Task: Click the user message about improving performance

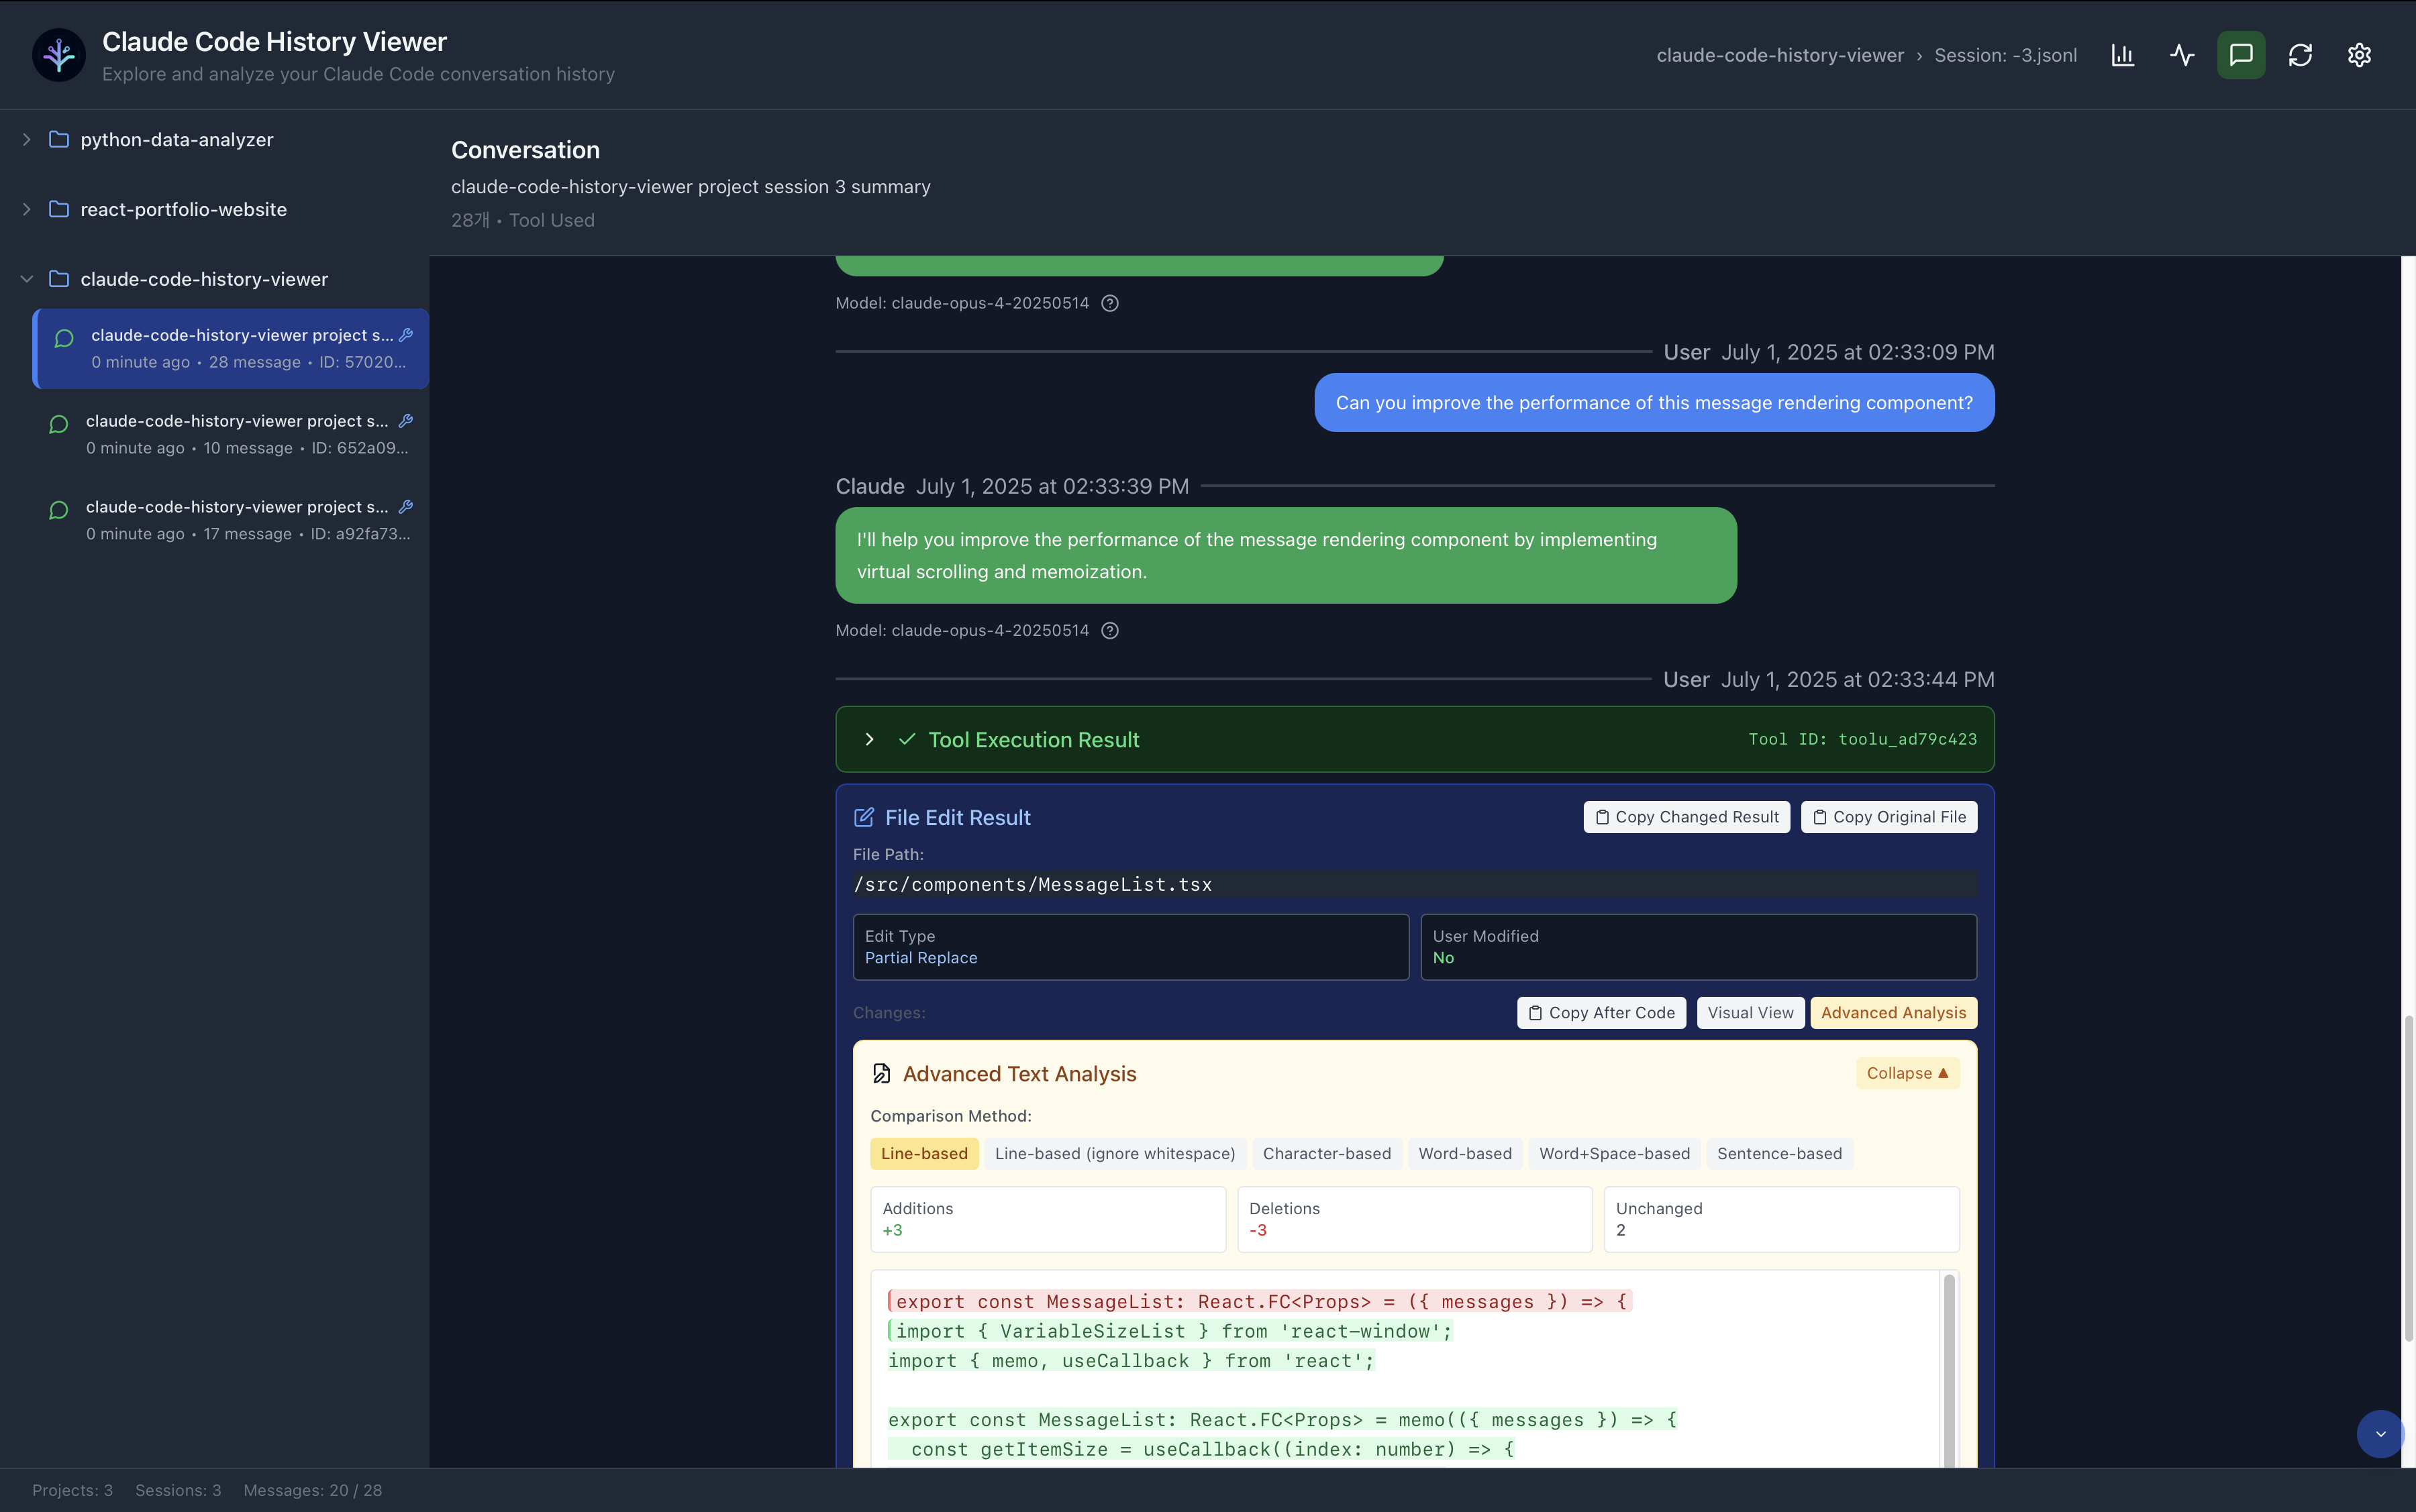Action: click(1654, 402)
